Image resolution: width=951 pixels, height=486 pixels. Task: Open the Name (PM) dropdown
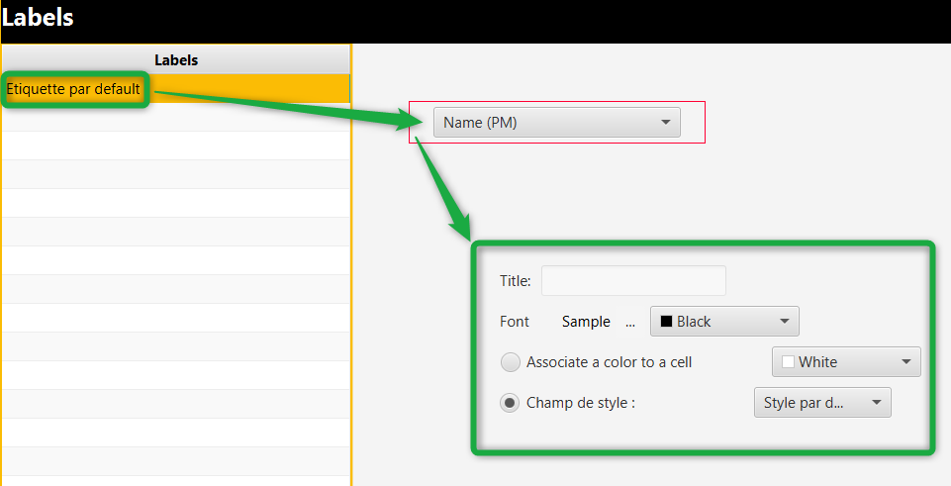(557, 123)
